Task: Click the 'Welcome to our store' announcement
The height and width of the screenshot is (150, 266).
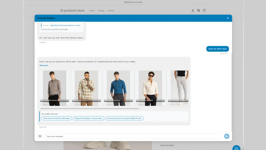Action: point(133,2)
